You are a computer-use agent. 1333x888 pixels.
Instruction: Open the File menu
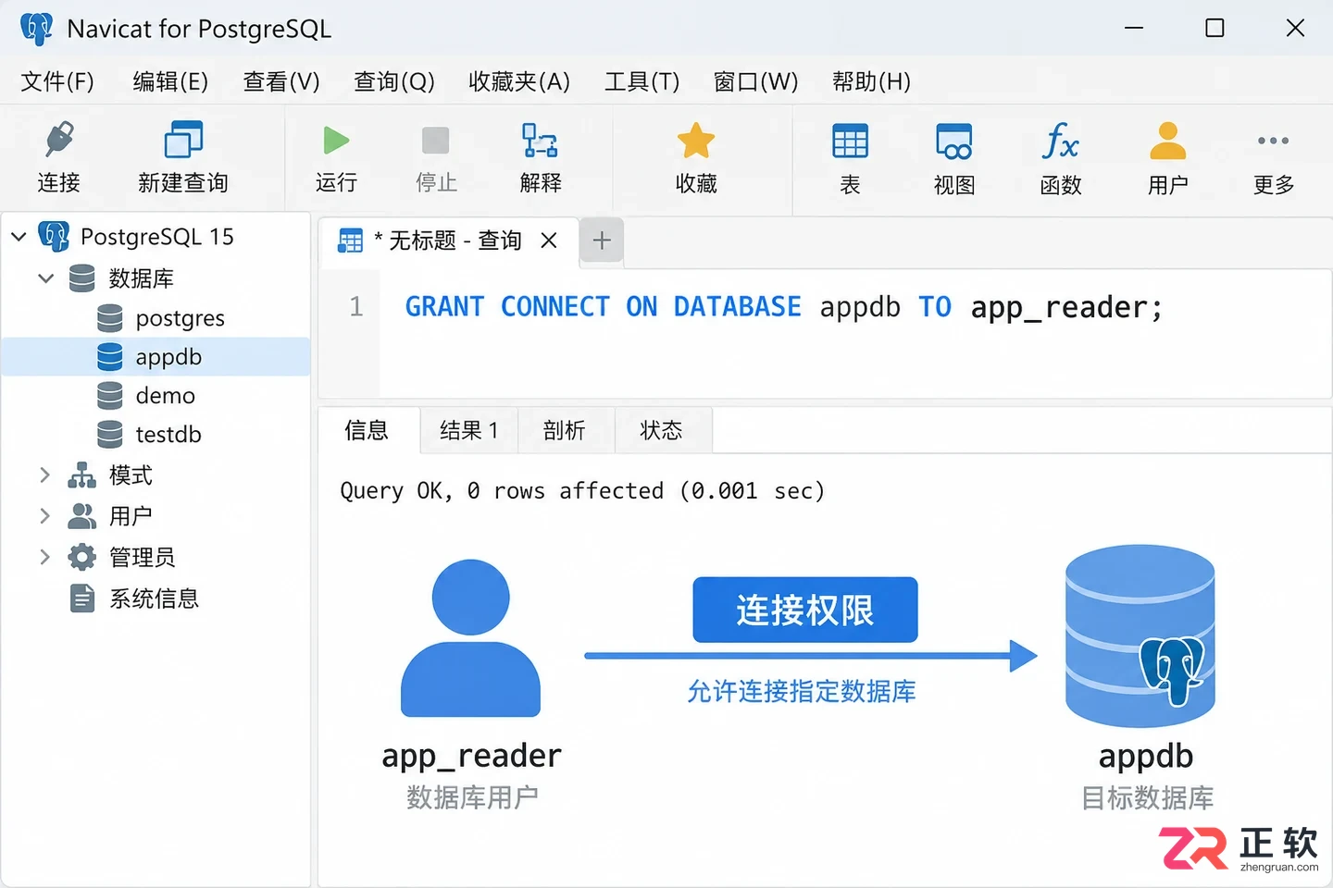57,81
